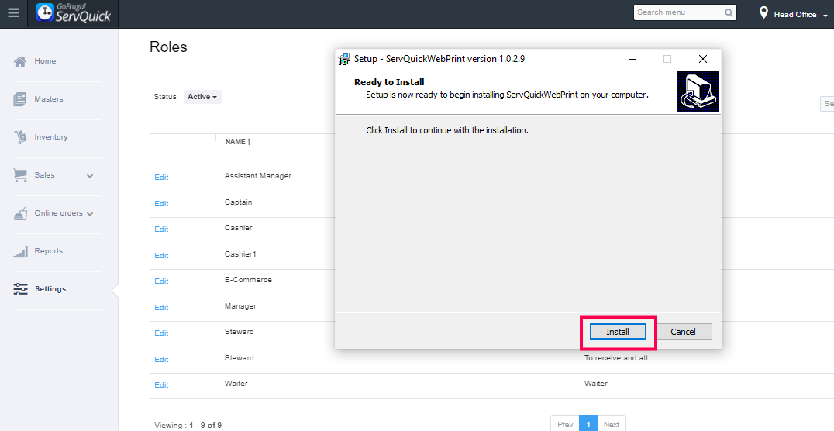Click the Reports bar chart icon

[21, 251]
